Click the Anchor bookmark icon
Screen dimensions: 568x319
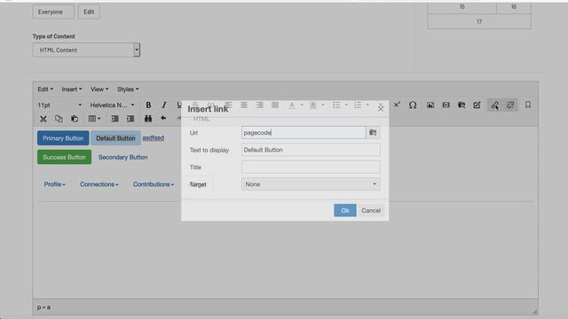[x=528, y=105]
